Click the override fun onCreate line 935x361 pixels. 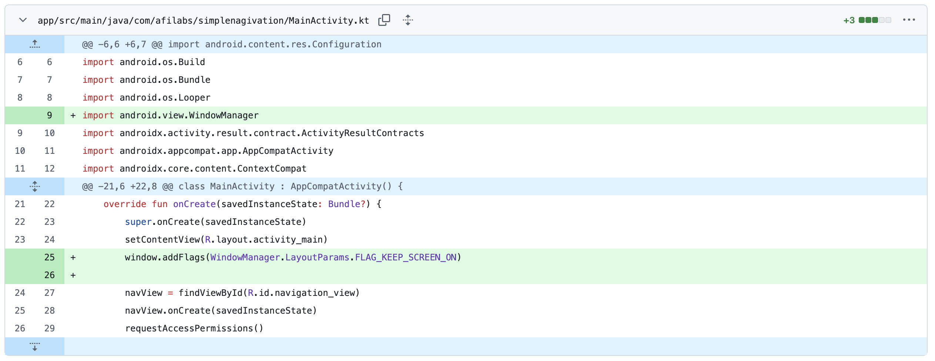tap(242, 204)
